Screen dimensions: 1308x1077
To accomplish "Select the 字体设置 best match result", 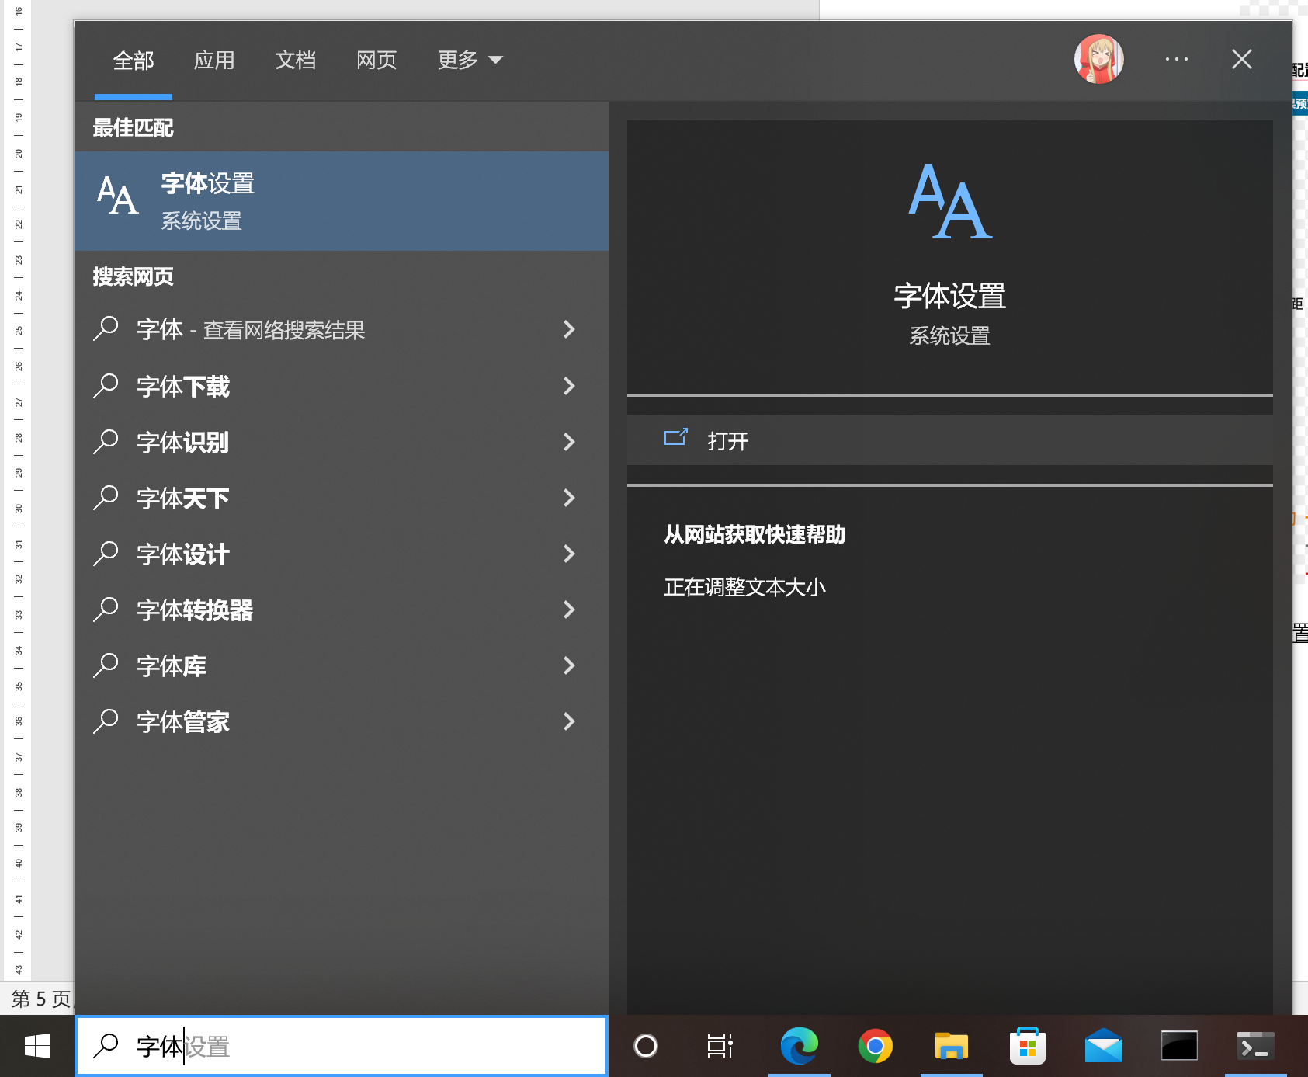I will [x=342, y=201].
